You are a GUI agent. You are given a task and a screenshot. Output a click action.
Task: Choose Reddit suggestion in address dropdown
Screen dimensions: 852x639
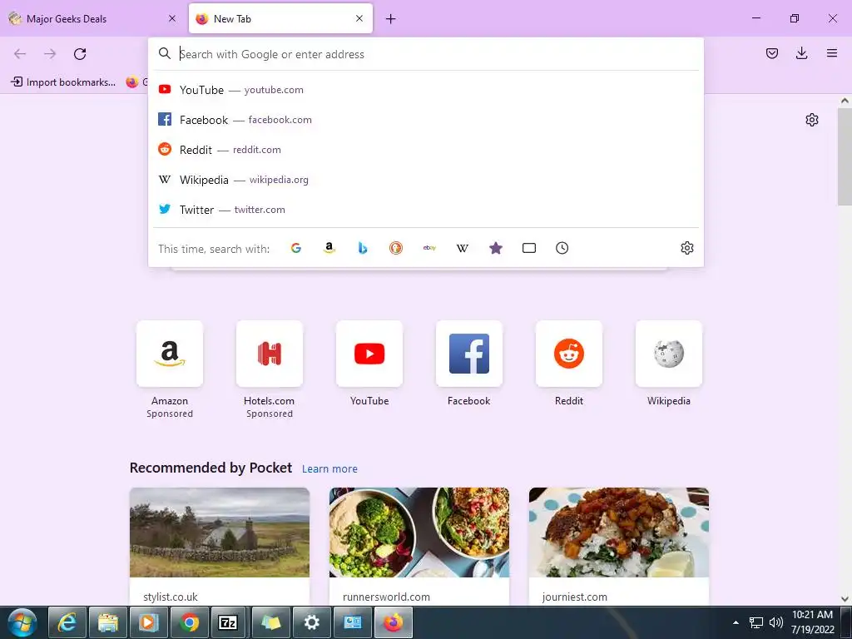[x=426, y=150]
